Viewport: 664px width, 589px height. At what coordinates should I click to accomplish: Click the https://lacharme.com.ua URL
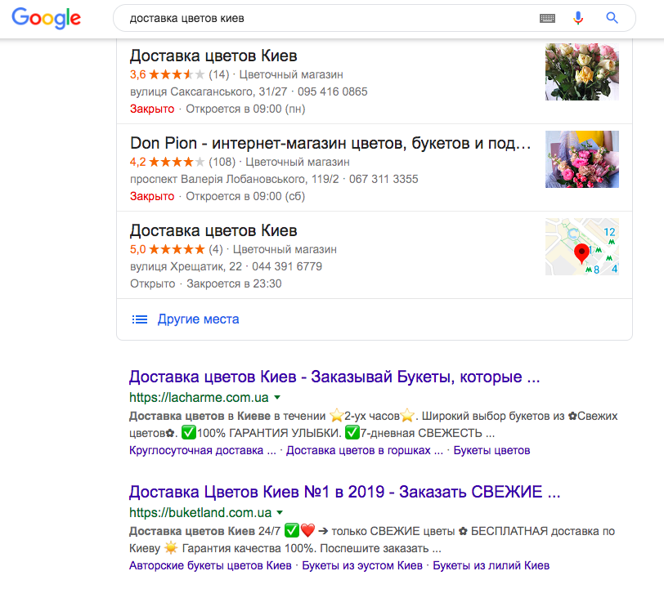coord(199,397)
